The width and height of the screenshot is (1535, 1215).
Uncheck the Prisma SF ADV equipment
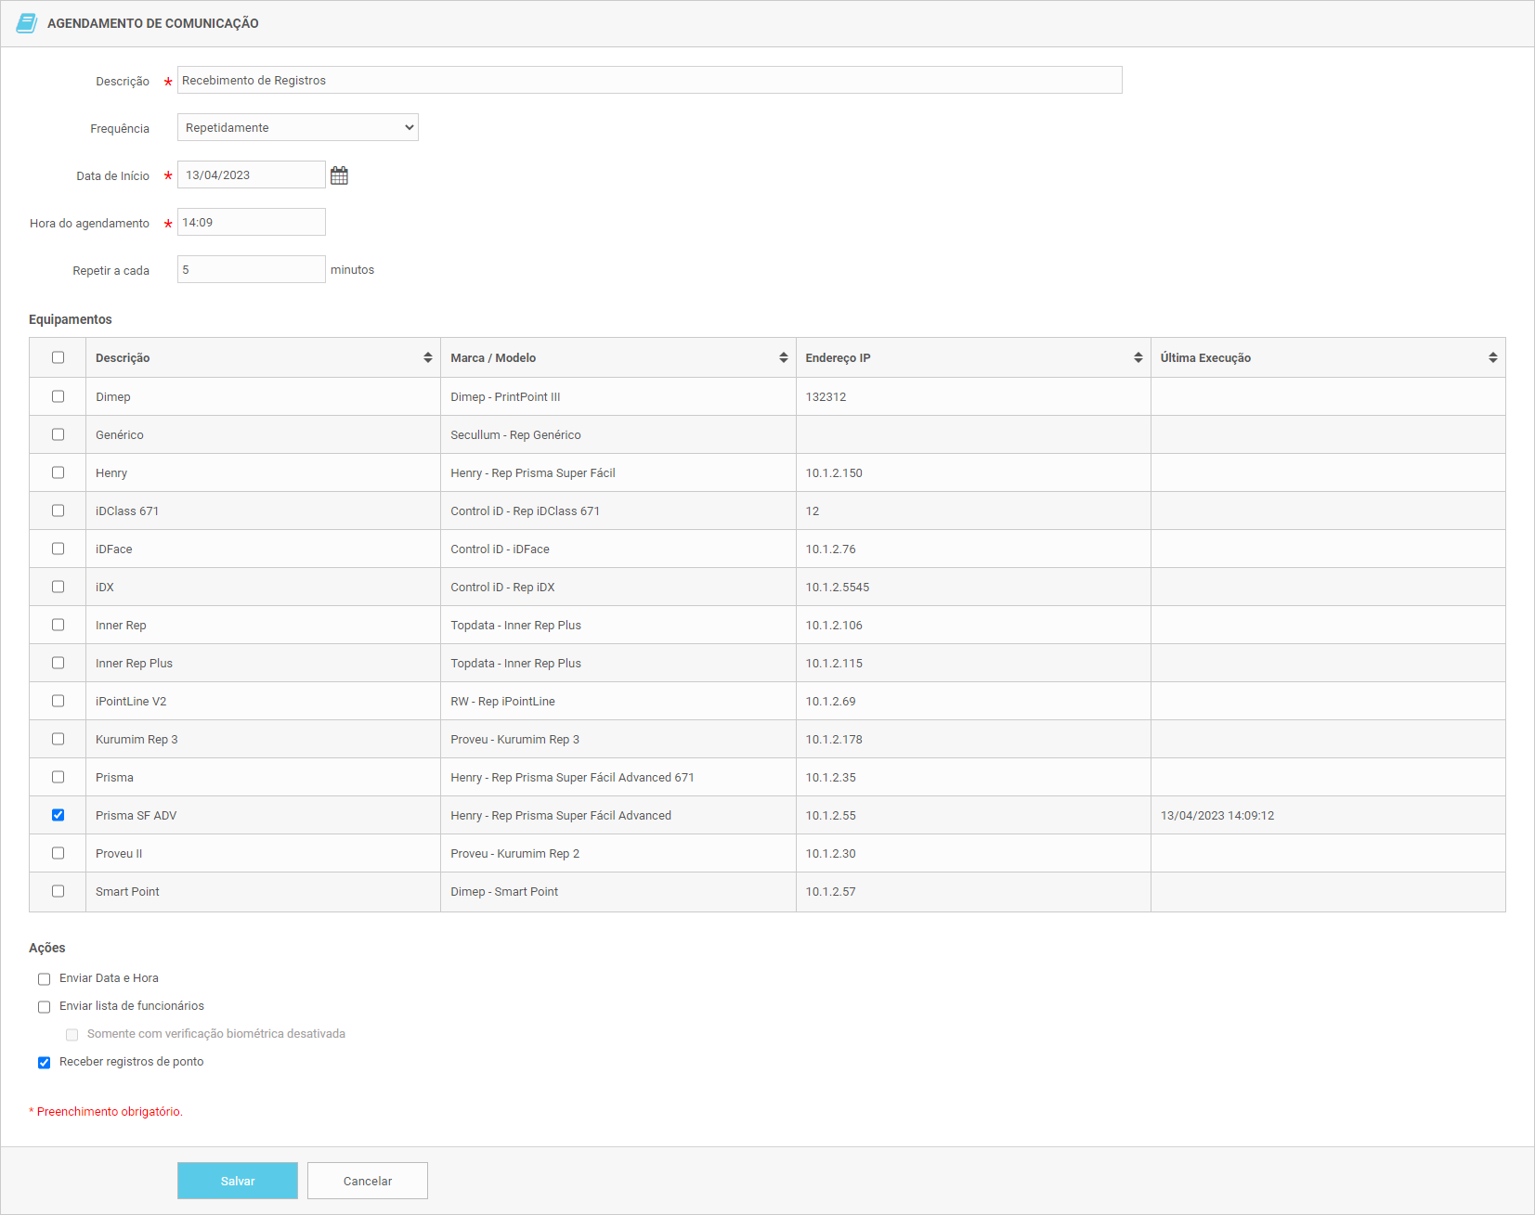pos(58,815)
